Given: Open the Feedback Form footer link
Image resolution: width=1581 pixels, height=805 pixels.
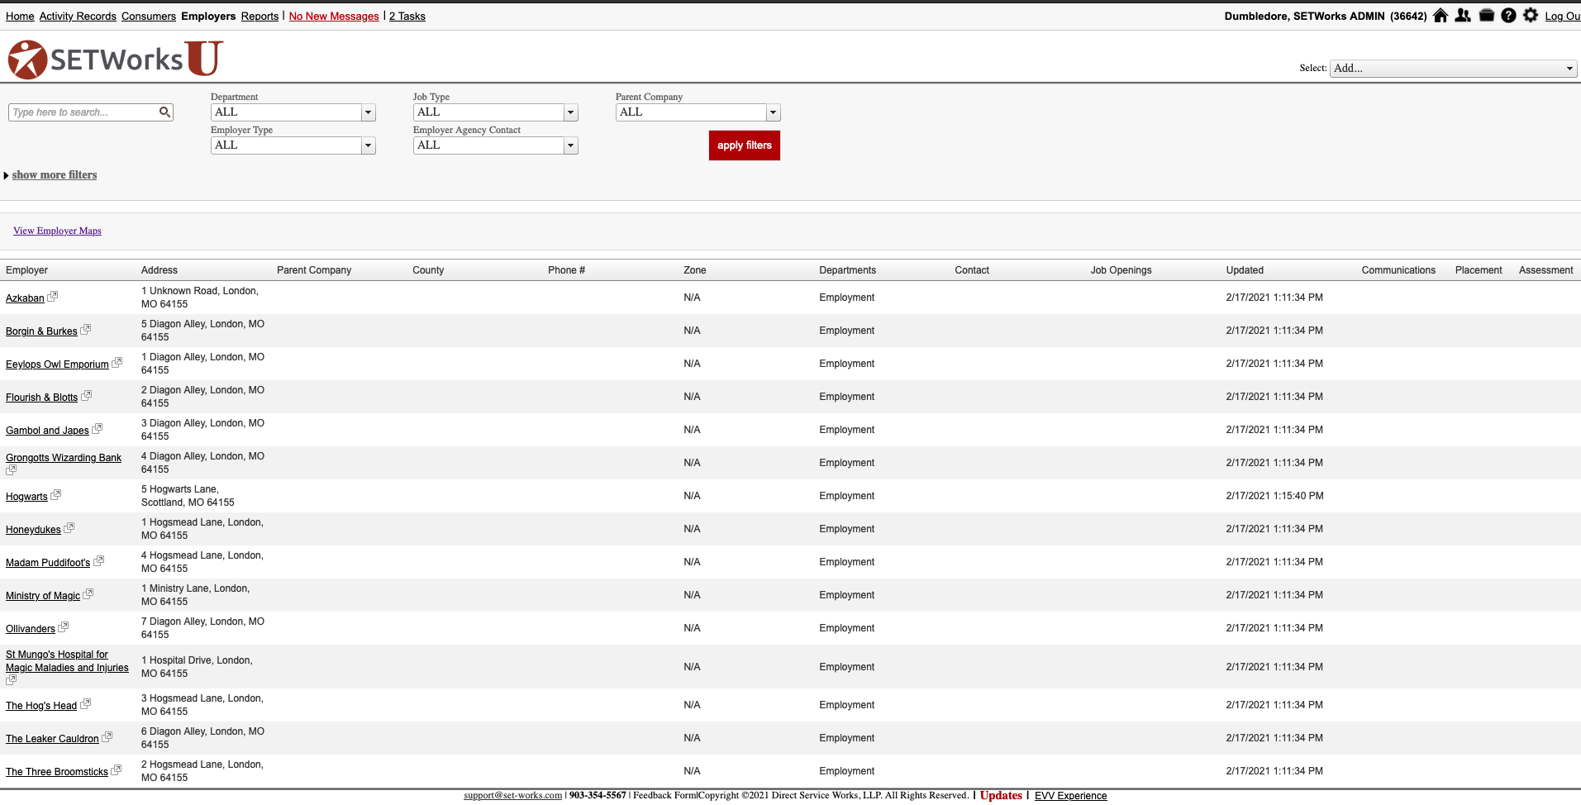Looking at the screenshot, I should 664,796.
